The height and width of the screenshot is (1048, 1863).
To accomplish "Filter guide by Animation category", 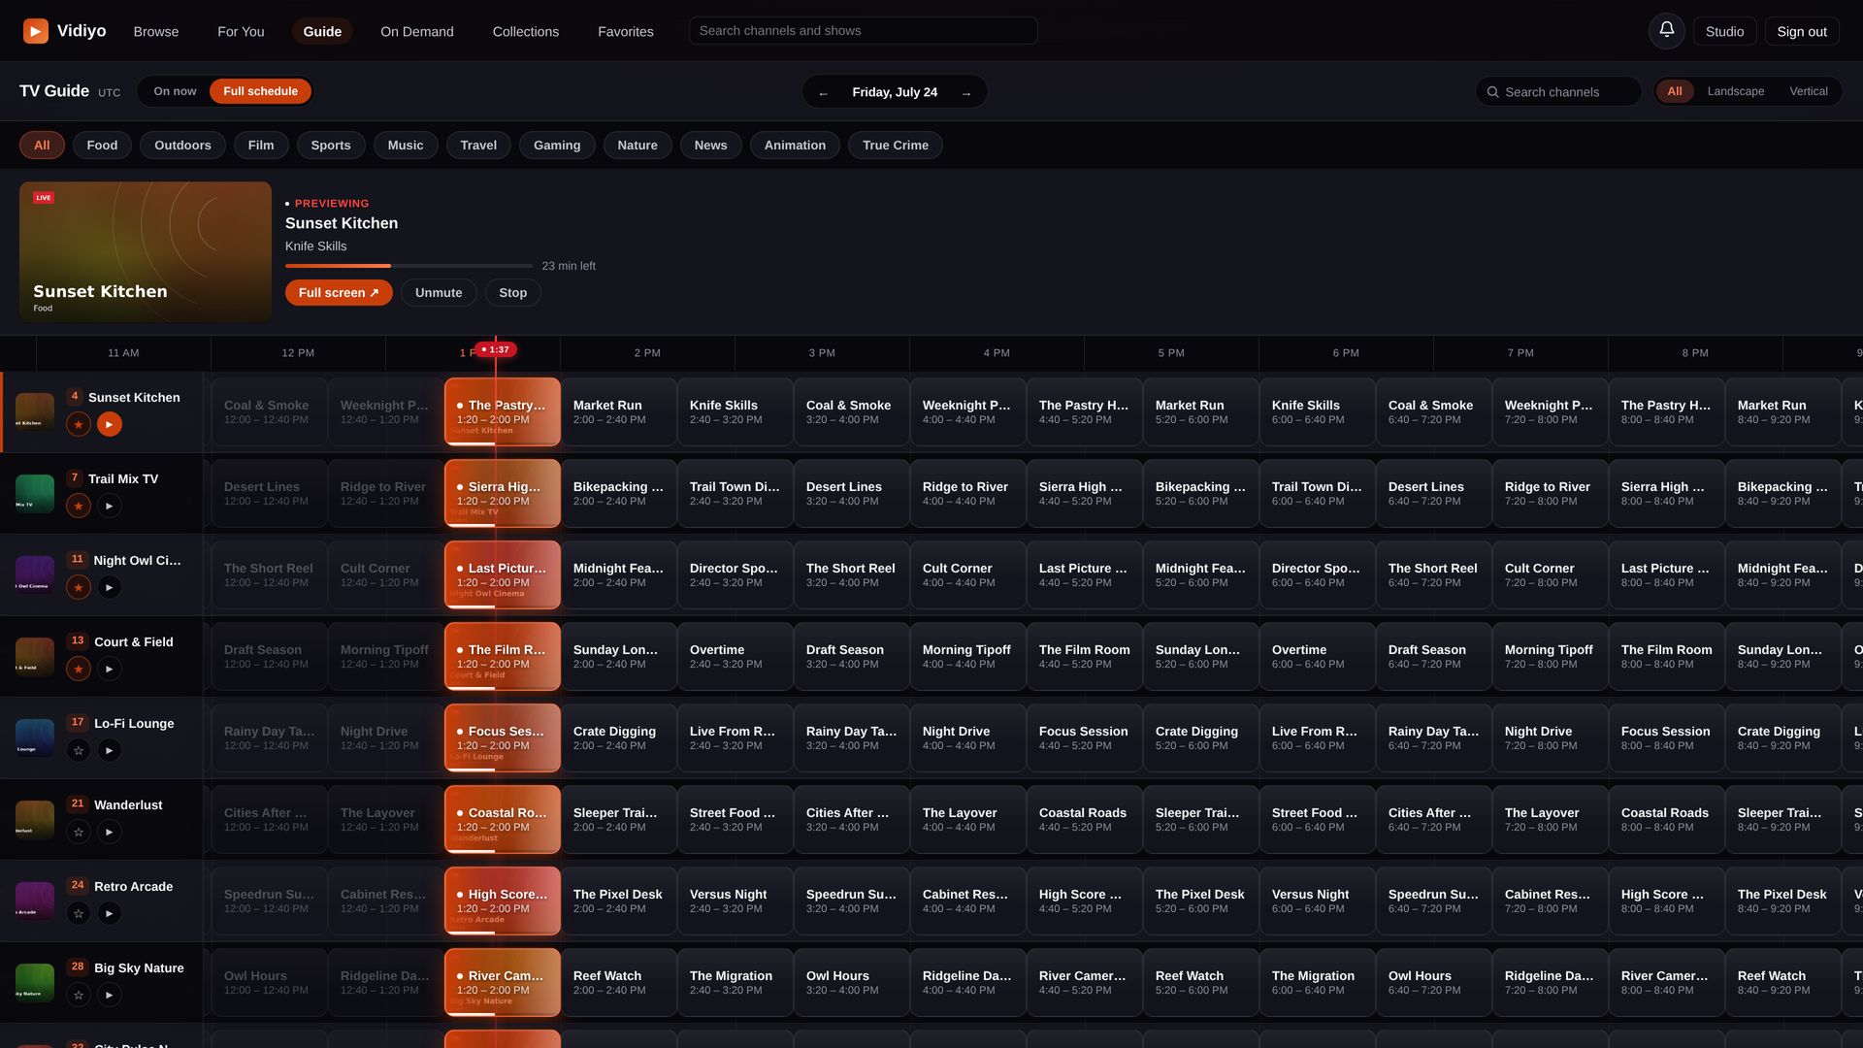I will coord(795,145).
